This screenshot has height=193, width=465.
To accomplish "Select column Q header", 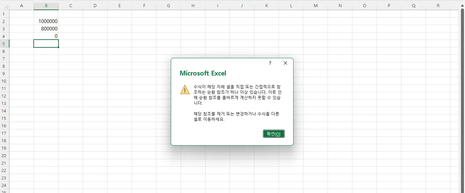I will [413, 6].
